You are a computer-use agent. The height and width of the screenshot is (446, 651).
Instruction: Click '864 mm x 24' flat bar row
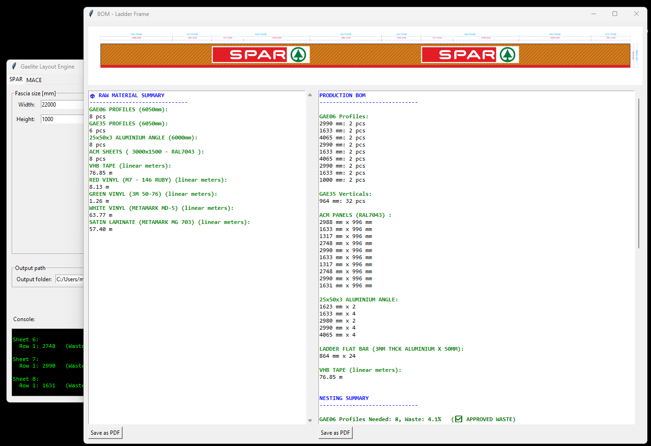coord(338,356)
